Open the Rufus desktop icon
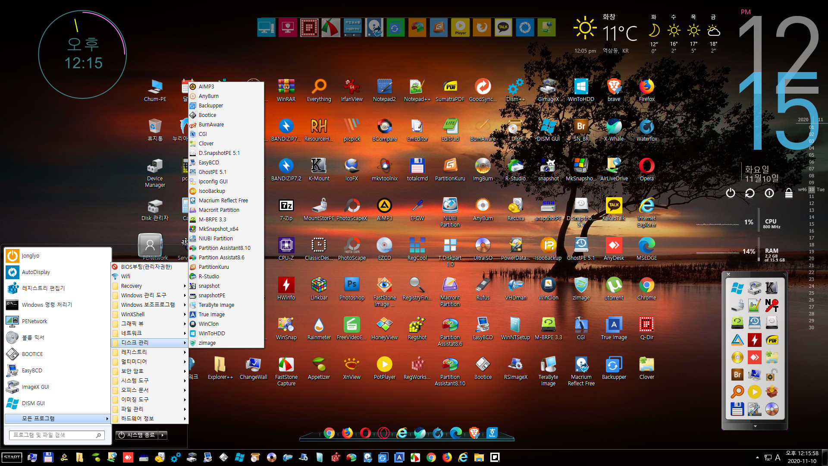This screenshot has height=466, width=828. 483,289
